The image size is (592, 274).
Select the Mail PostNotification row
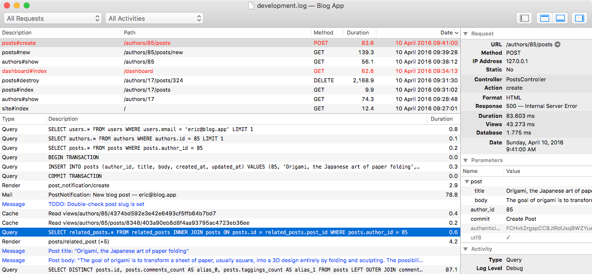[x=230, y=195]
